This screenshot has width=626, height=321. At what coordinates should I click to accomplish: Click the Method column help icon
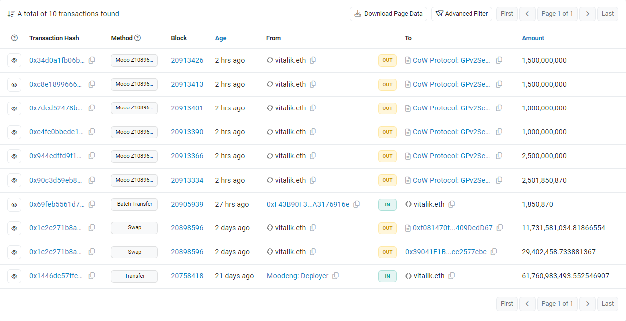138,38
